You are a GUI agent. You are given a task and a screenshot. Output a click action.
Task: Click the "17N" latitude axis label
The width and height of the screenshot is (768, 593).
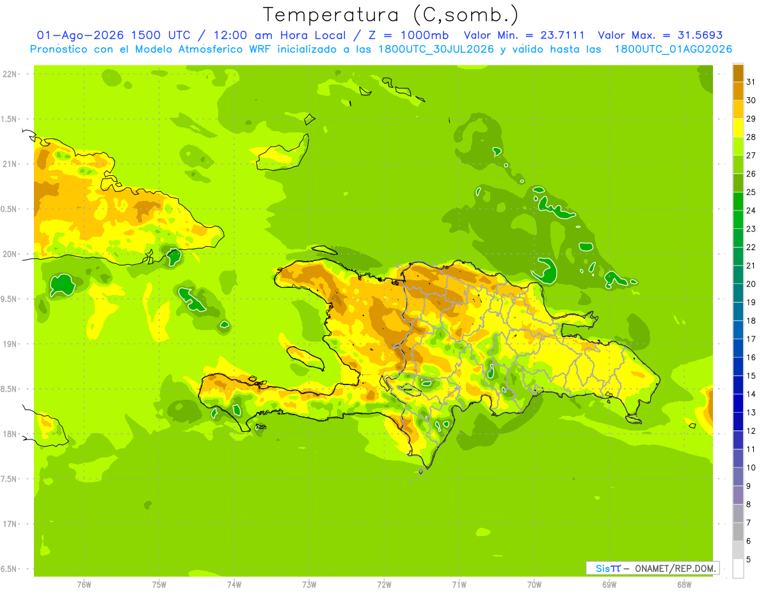click(x=10, y=524)
